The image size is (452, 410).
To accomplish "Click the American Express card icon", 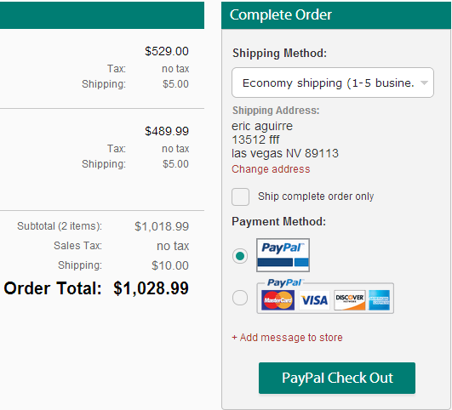I will [x=379, y=300].
